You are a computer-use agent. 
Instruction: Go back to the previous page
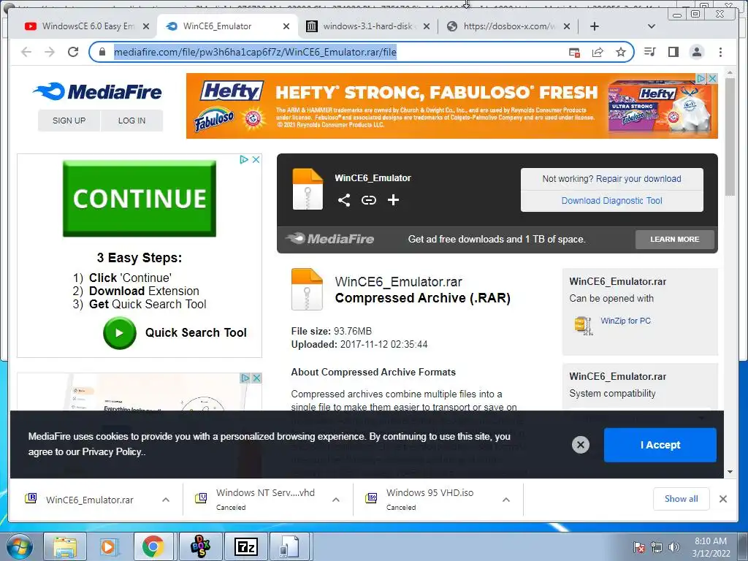(x=26, y=52)
